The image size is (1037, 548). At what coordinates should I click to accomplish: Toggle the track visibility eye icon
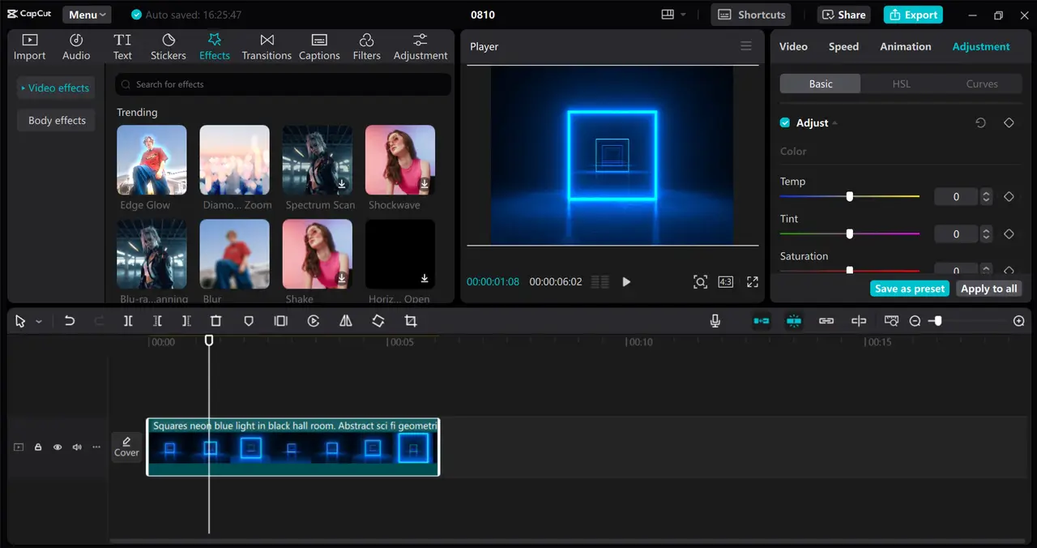tap(57, 447)
